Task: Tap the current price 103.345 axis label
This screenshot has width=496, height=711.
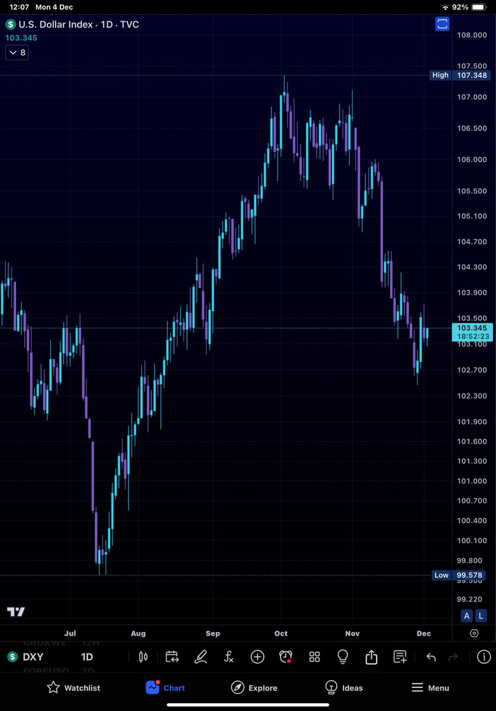Action: (472, 332)
